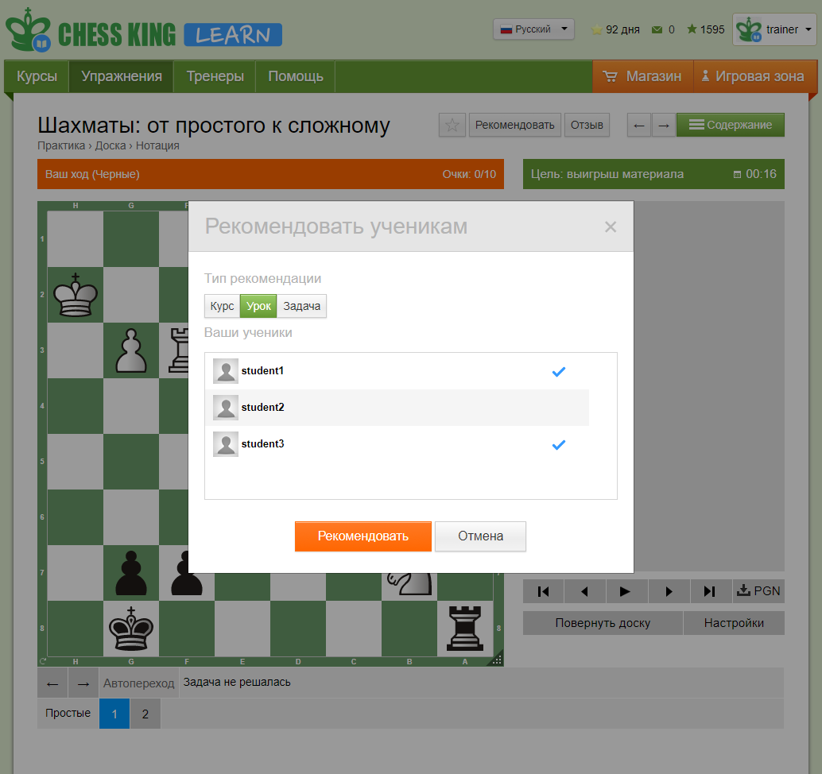This screenshot has height=774, width=822.
Task: Select student2 in student list
Action: 396,408
